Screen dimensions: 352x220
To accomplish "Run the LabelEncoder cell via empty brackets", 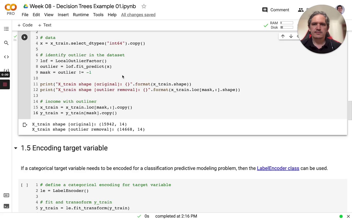I will point(24,185).
